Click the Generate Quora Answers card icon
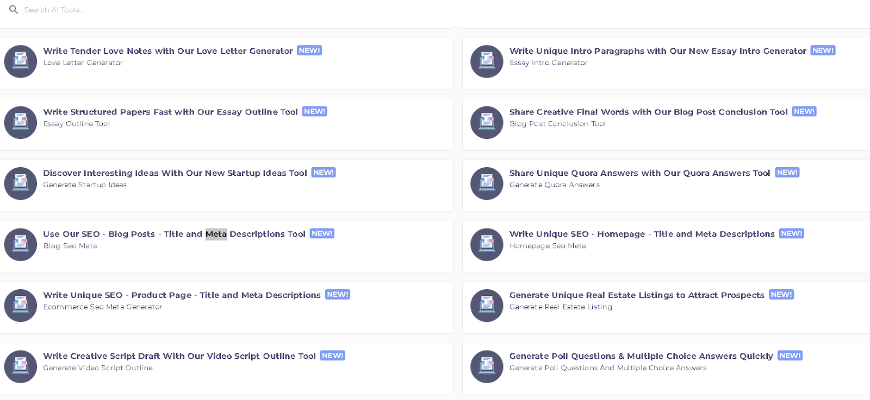Screen dimensions: 870x400 tap(487, 183)
